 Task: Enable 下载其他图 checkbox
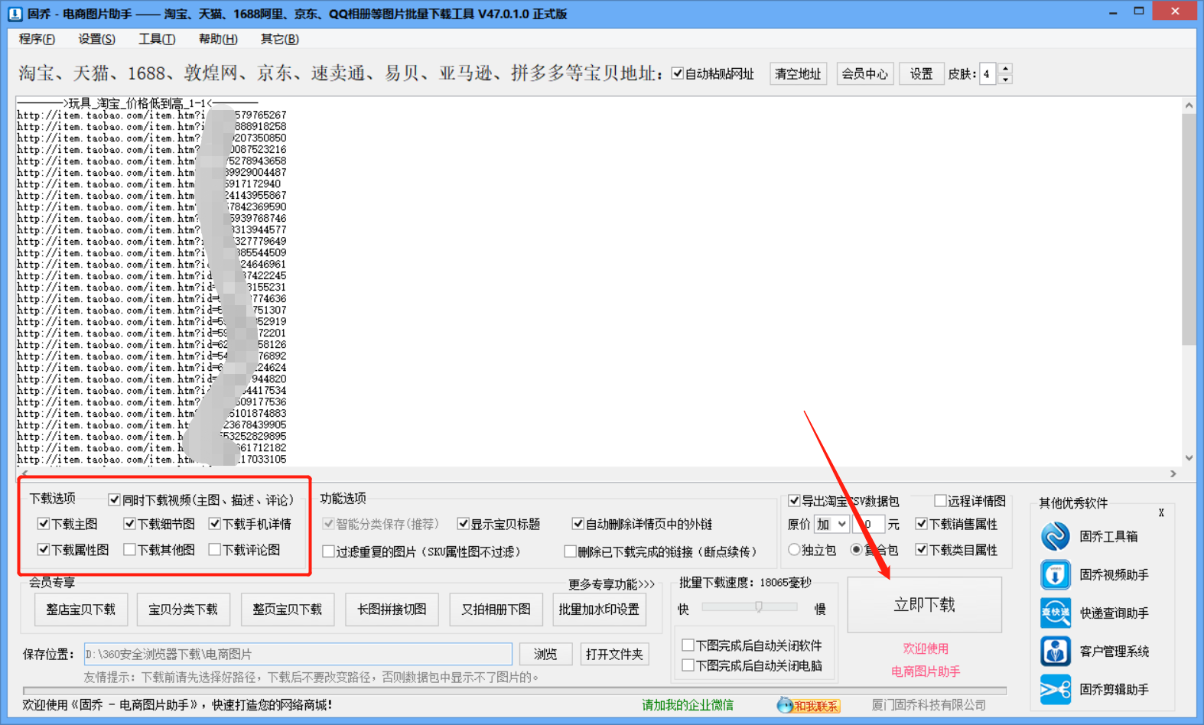[129, 550]
